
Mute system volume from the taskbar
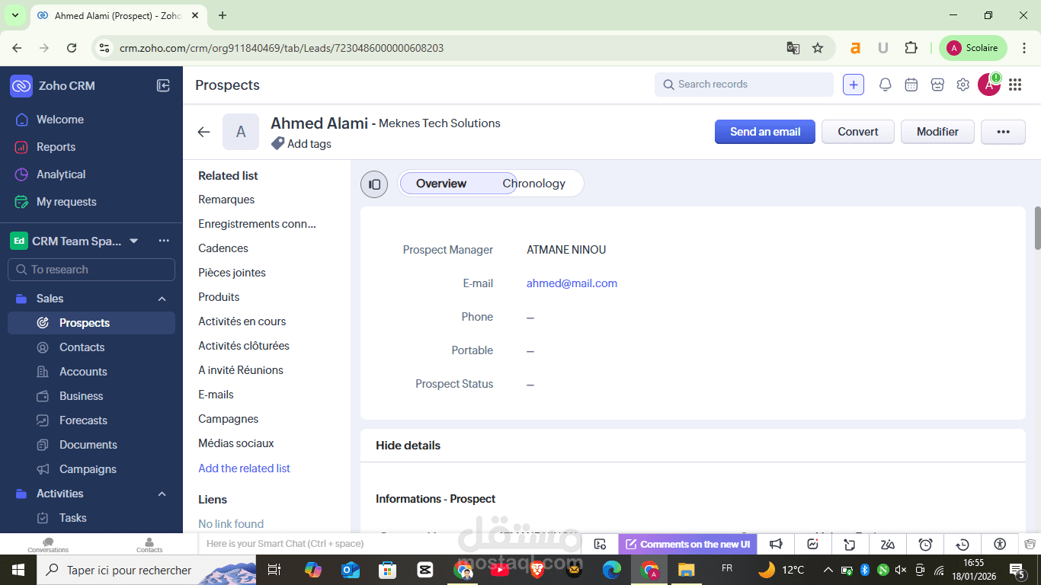(901, 569)
